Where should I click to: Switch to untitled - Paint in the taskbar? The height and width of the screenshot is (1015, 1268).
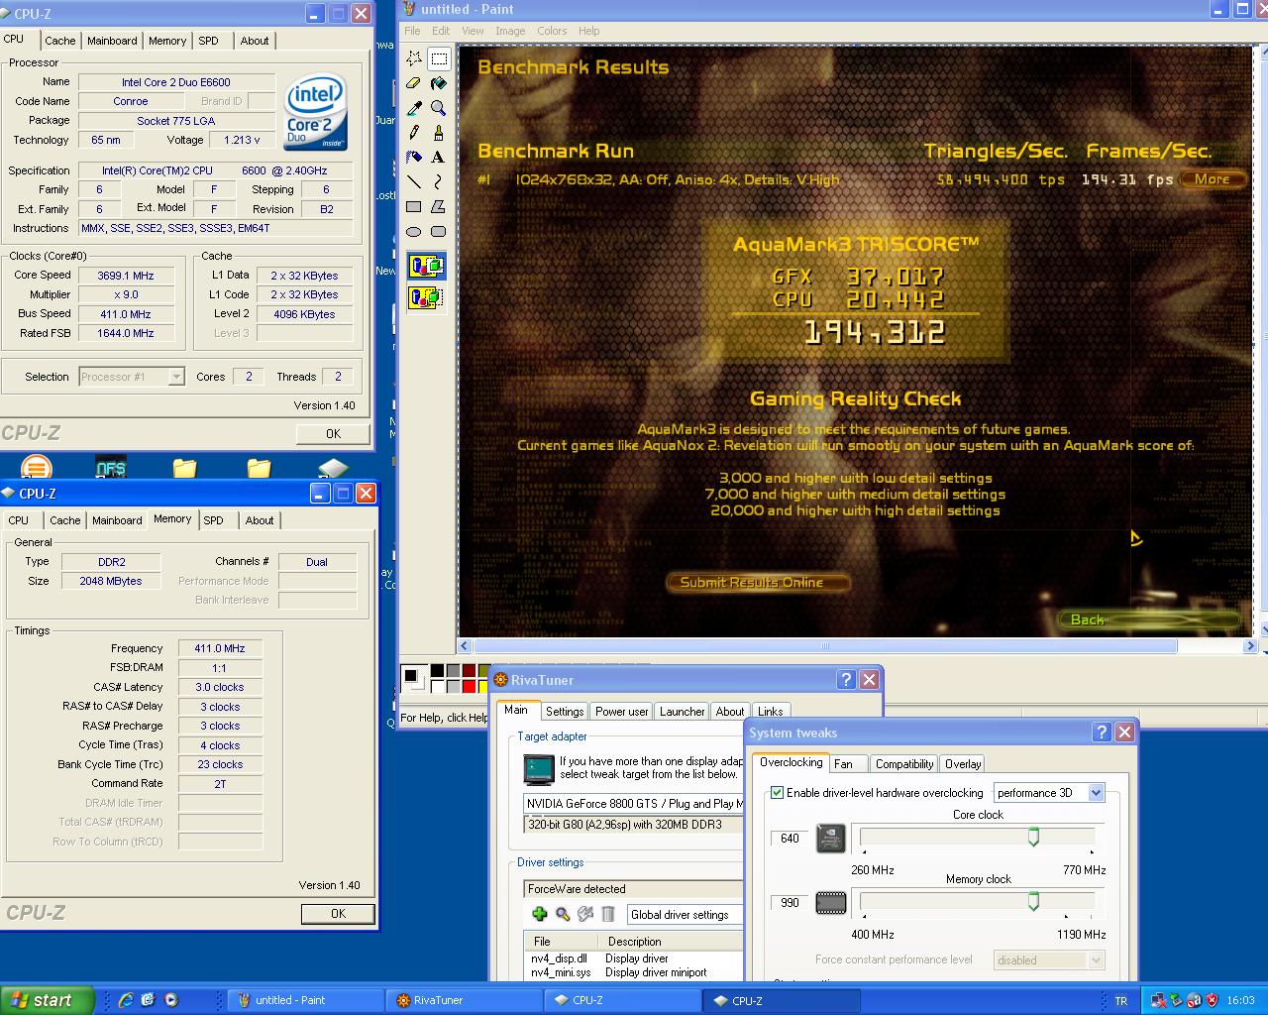pos(306,1000)
